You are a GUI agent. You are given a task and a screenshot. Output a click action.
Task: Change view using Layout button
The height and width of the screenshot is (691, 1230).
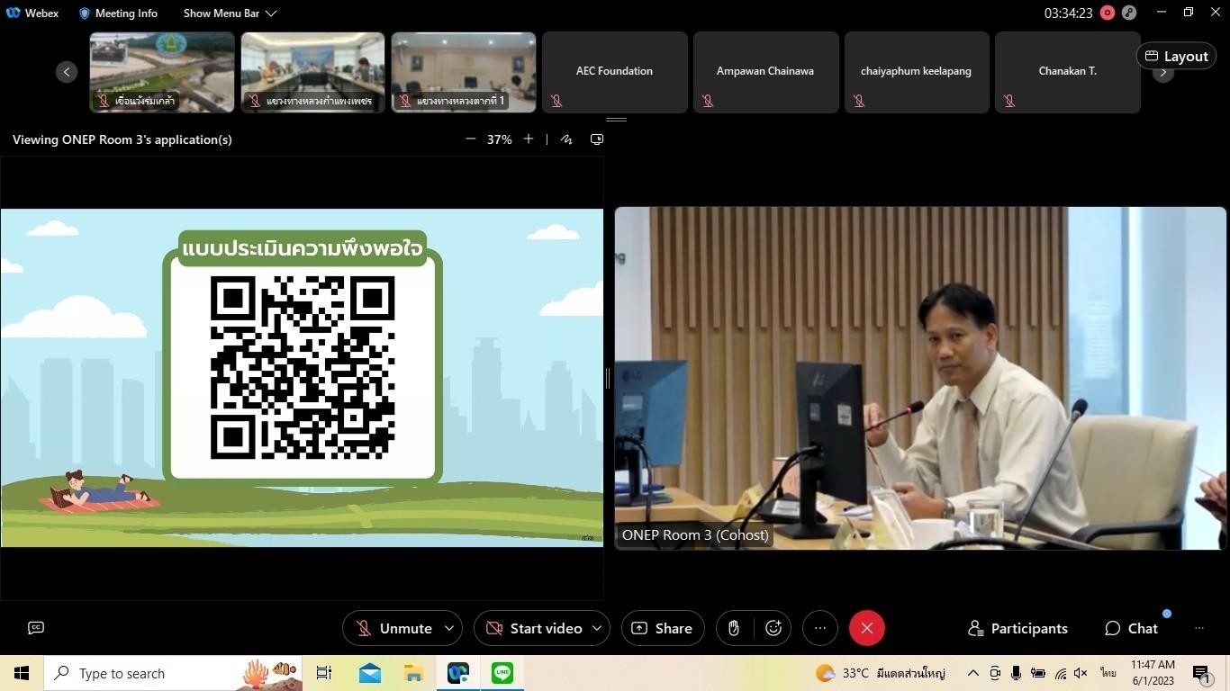[1176, 56]
